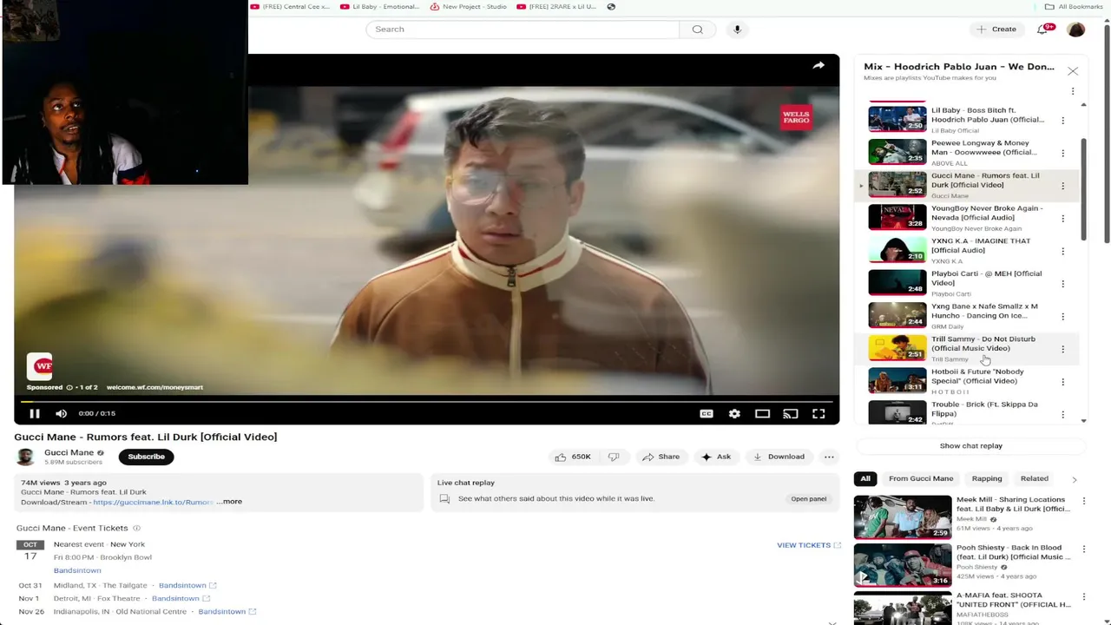1111x625 pixels.
Task: Seek on the video progress bar
Action: pos(426,401)
